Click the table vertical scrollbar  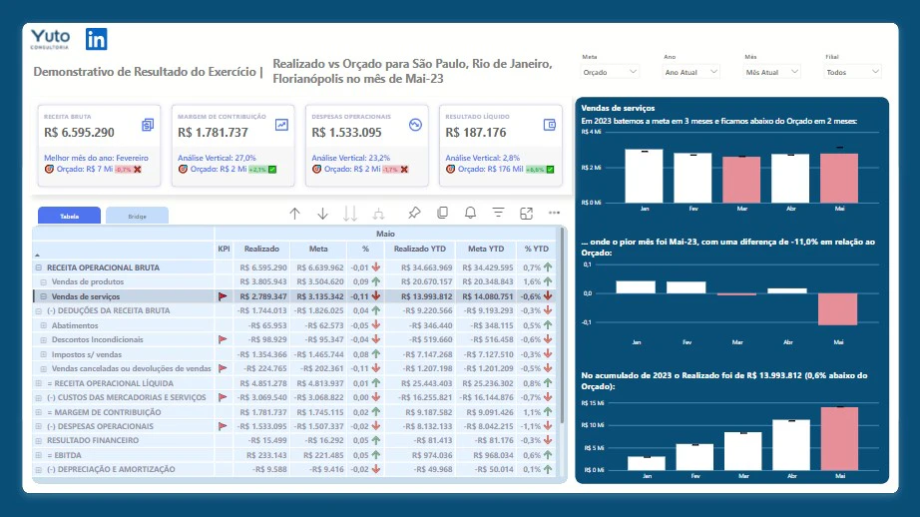tap(563, 325)
